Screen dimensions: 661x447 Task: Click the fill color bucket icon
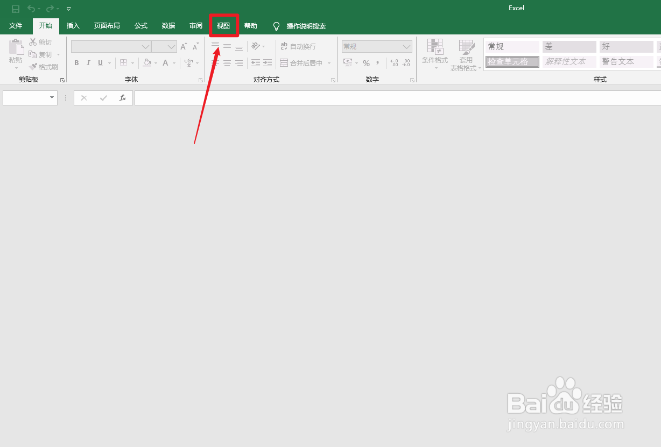(x=147, y=63)
